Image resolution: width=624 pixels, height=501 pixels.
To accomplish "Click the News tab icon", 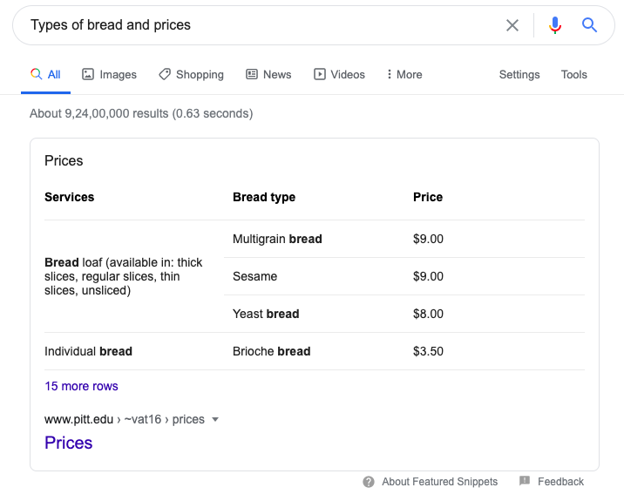I will (x=252, y=75).
